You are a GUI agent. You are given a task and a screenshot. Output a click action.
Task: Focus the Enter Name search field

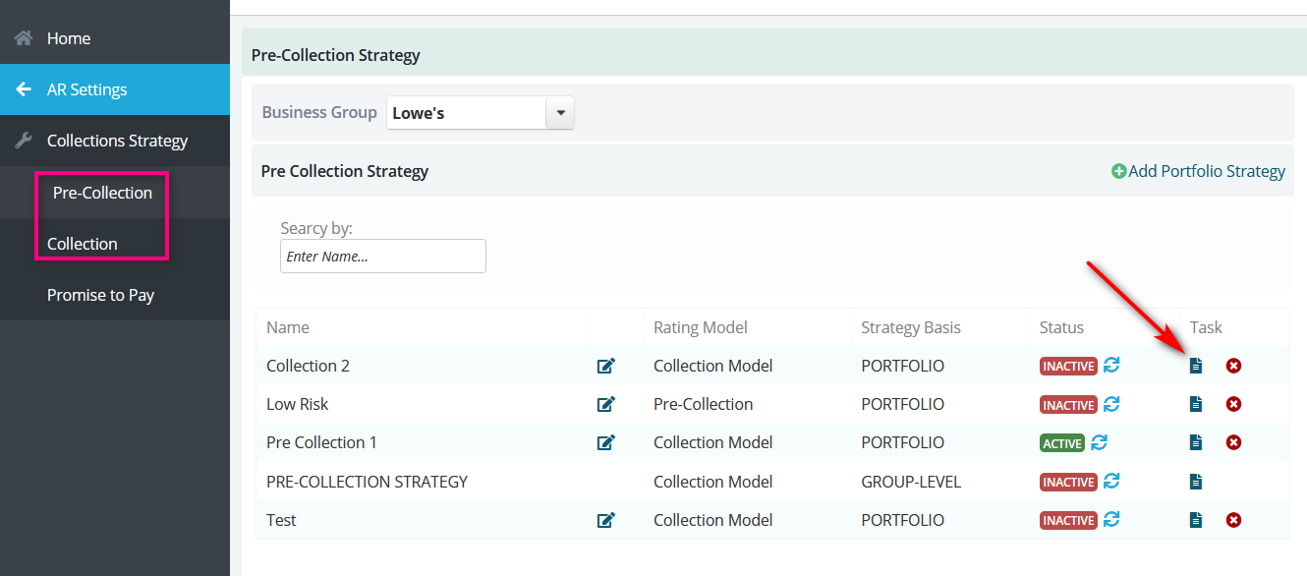[383, 257]
